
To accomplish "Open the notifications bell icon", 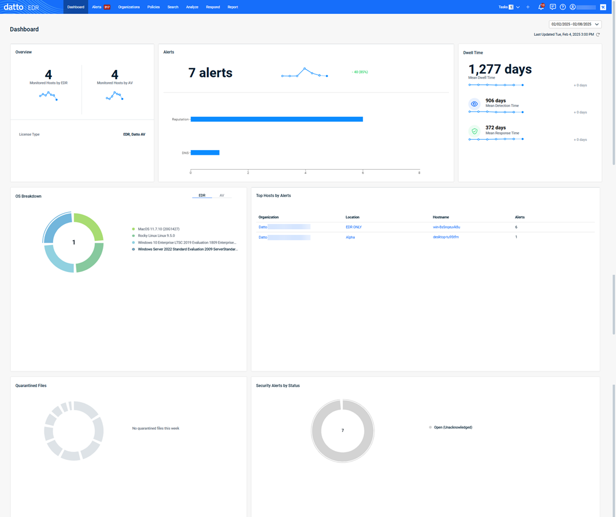I will click(x=541, y=7).
